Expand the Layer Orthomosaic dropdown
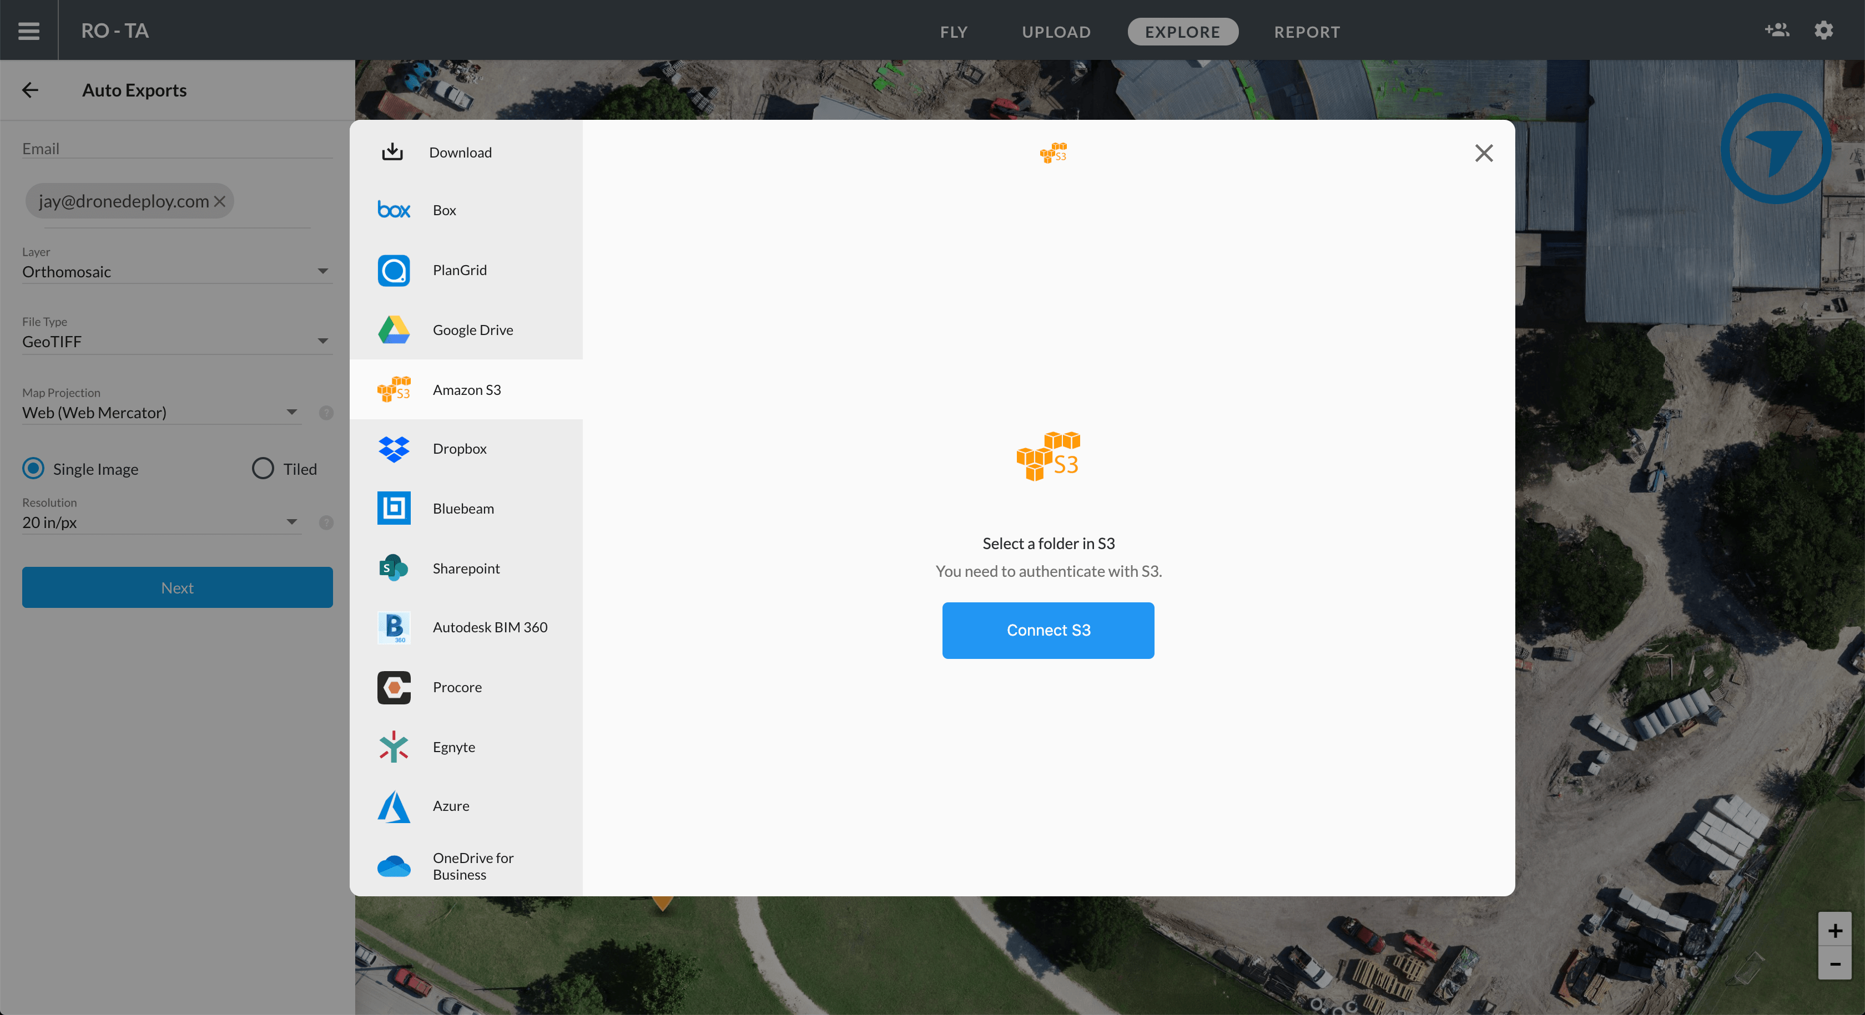 tap(322, 271)
